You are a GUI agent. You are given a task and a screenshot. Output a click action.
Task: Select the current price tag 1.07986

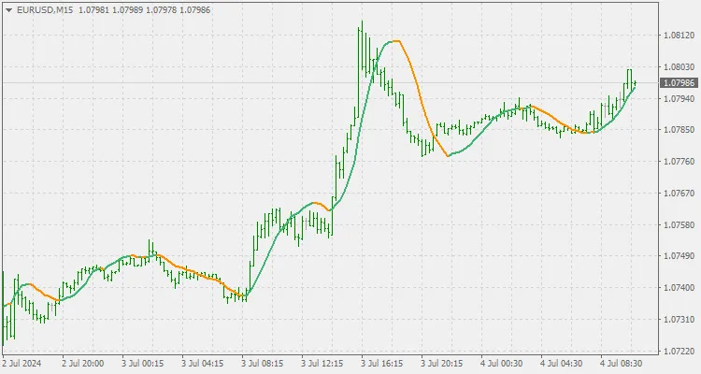(x=678, y=83)
